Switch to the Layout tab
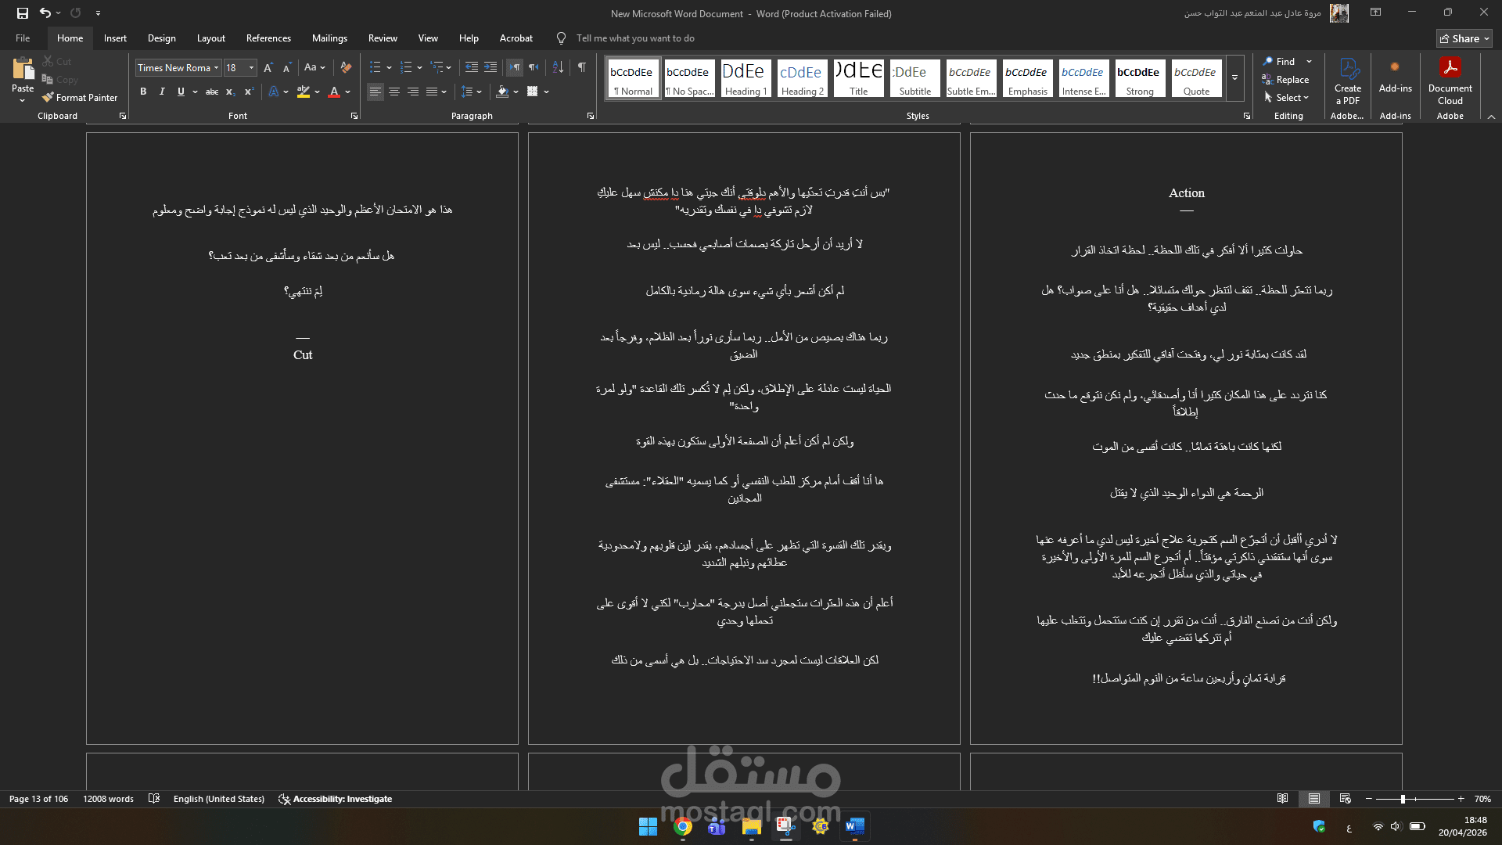This screenshot has height=845, width=1502. pos(210,38)
